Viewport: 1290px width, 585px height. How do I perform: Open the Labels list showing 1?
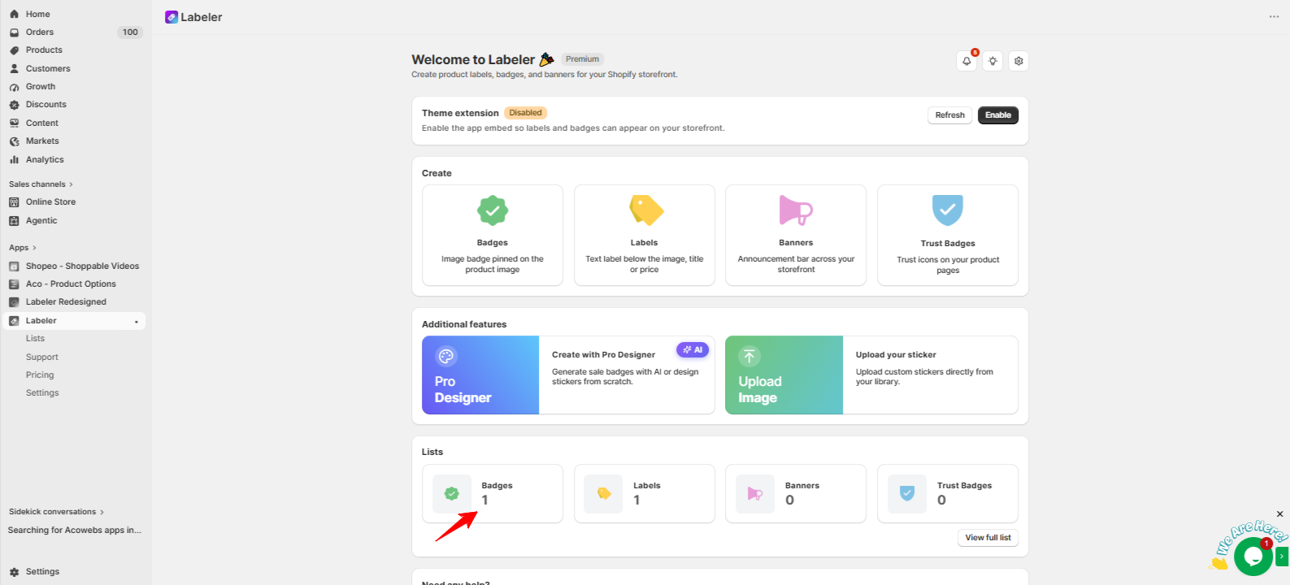point(645,494)
